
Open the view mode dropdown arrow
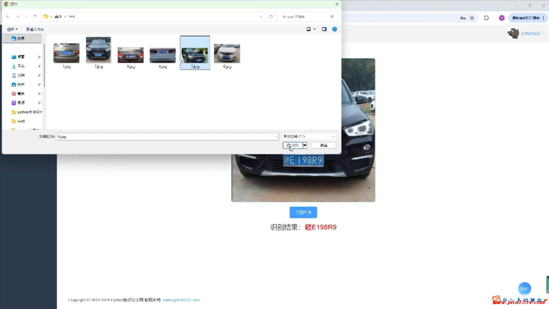pyautogui.click(x=315, y=29)
